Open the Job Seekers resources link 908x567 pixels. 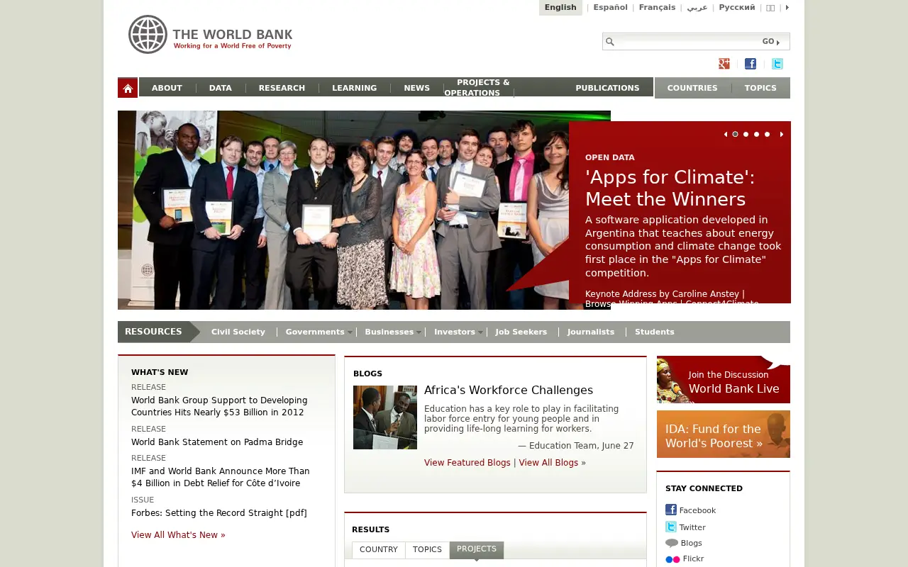[521, 332]
